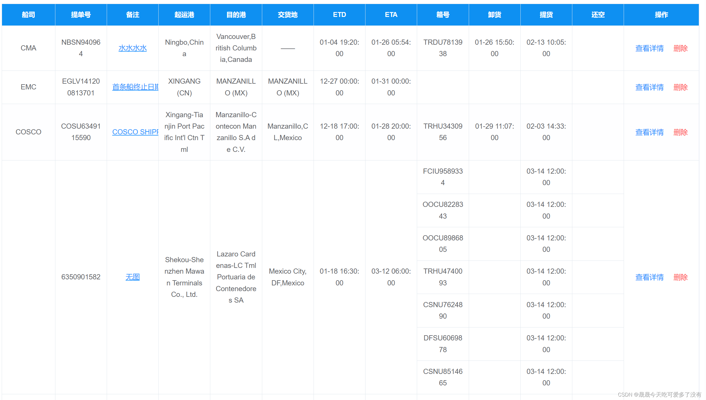Screen dimensions: 706x400
Task: Click the 交货地 column header
Action: (x=288, y=15)
